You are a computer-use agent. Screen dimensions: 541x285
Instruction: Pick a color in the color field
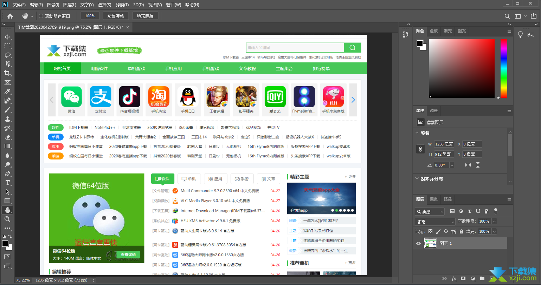click(x=462, y=68)
